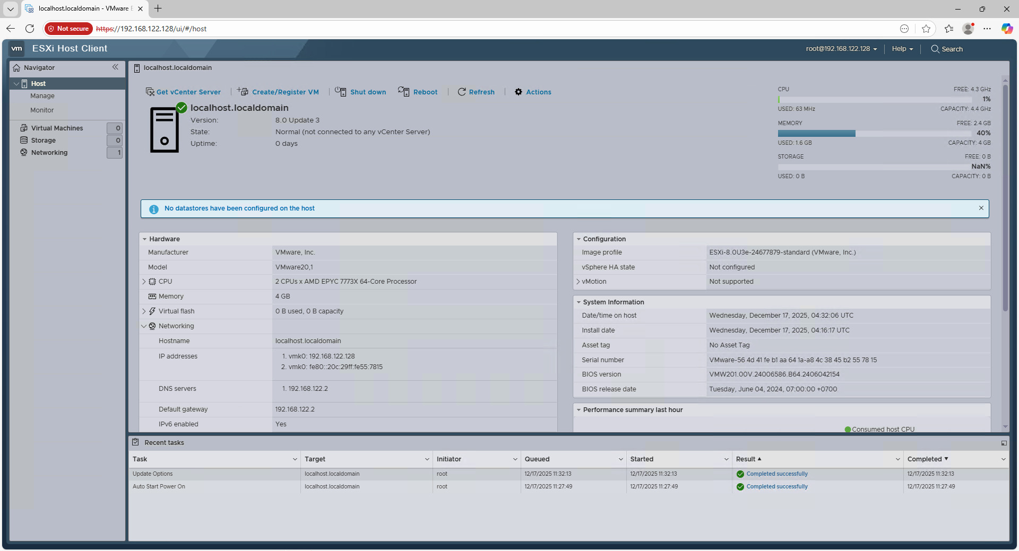This screenshot has width=1019, height=551.
Task: Click the CPU usage progress bar
Action: [875, 100]
